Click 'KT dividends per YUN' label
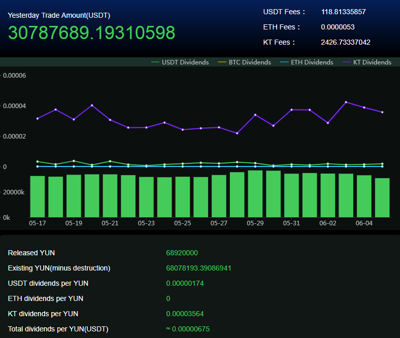 click(x=43, y=314)
